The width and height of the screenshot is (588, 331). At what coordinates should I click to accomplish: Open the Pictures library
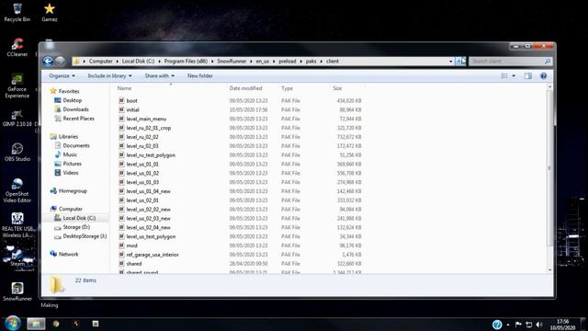(68, 164)
